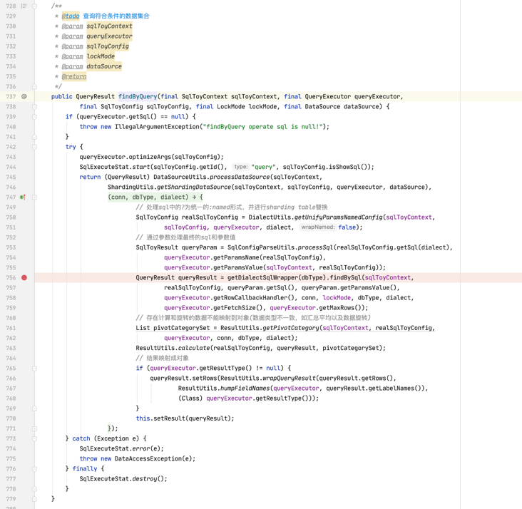Image resolution: width=522 pixels, height=509 pixels.
Task: Click the override gutter icon on line 737
Action: [x=24, y=96]
